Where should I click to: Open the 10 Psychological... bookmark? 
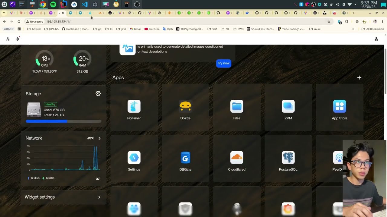coord(190,29)
